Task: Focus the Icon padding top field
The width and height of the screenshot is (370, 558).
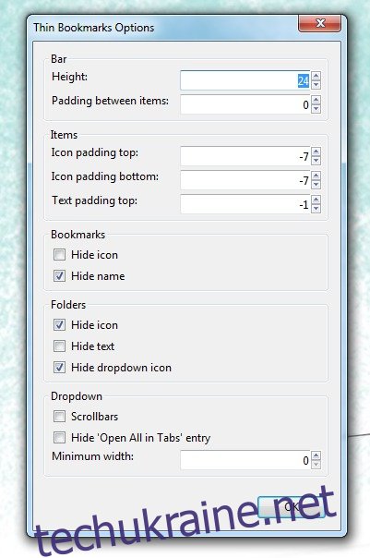Action: (245, 156)
